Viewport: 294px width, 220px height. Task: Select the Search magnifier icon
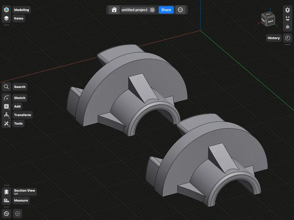point(6,87)
